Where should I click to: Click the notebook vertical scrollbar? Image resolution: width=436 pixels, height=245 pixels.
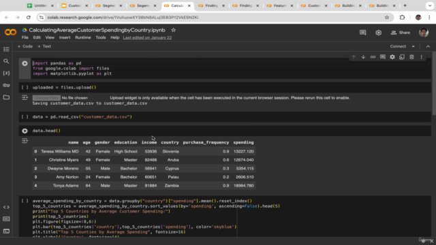(434, 83)
